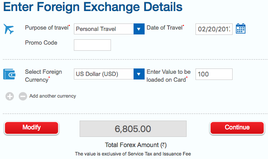Click the Enter Foreign Exchange Details heading
Viewport: 268px width, 159px height.
click(x=93, y=7)
